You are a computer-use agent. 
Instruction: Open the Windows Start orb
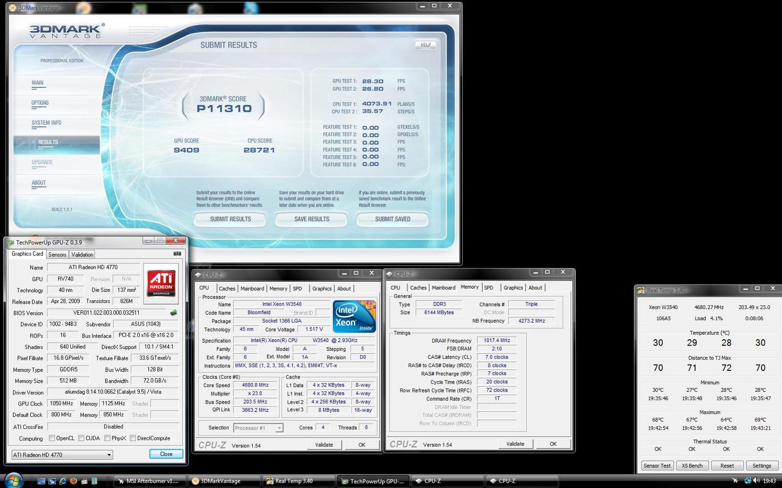coord(13,481)
